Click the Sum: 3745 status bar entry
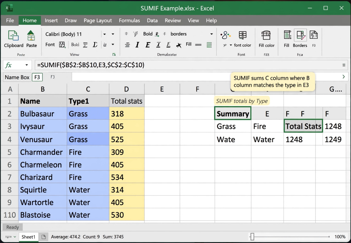The height and width of the screenshot is (243, 351). [x=113, y=237]
